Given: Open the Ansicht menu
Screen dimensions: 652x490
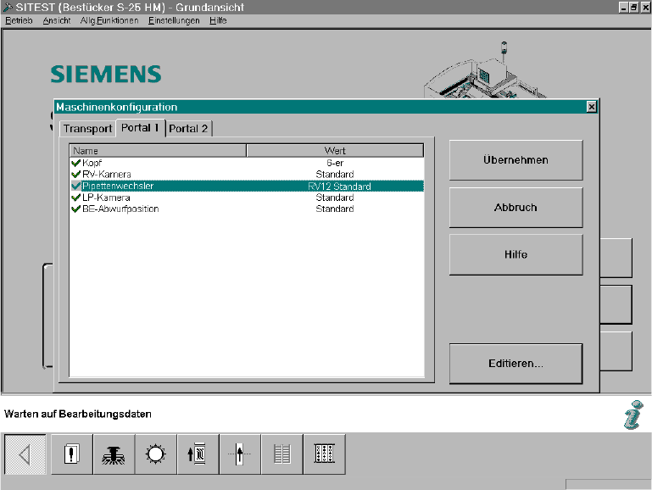Looking at the screenshot, I should 57,20.
